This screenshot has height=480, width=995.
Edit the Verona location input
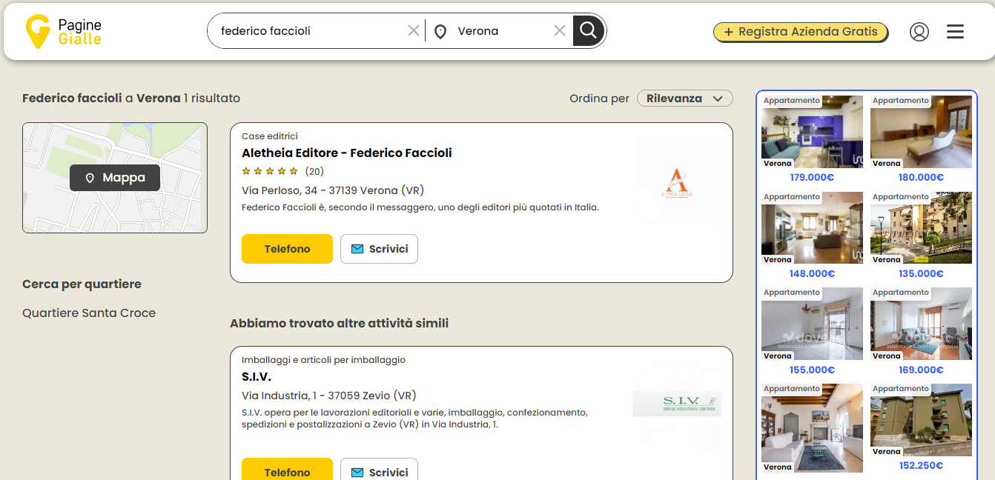(501, 31)
